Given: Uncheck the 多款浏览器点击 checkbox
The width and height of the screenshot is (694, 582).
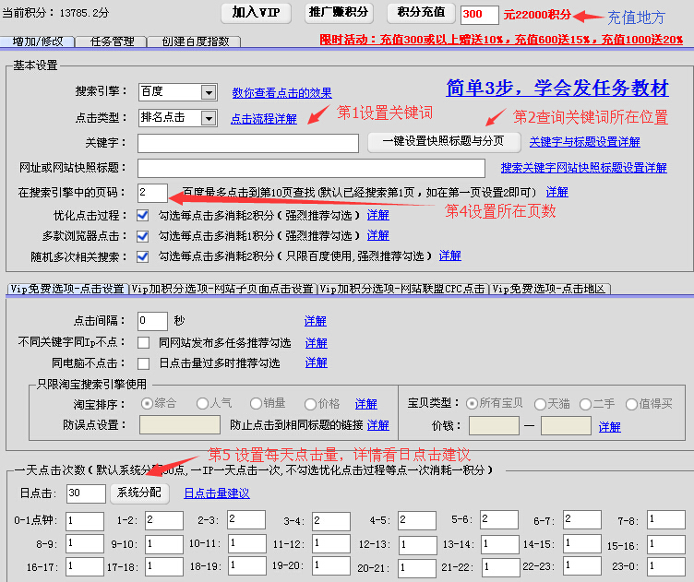Looking at the screenshot, I should click(143, 235).
